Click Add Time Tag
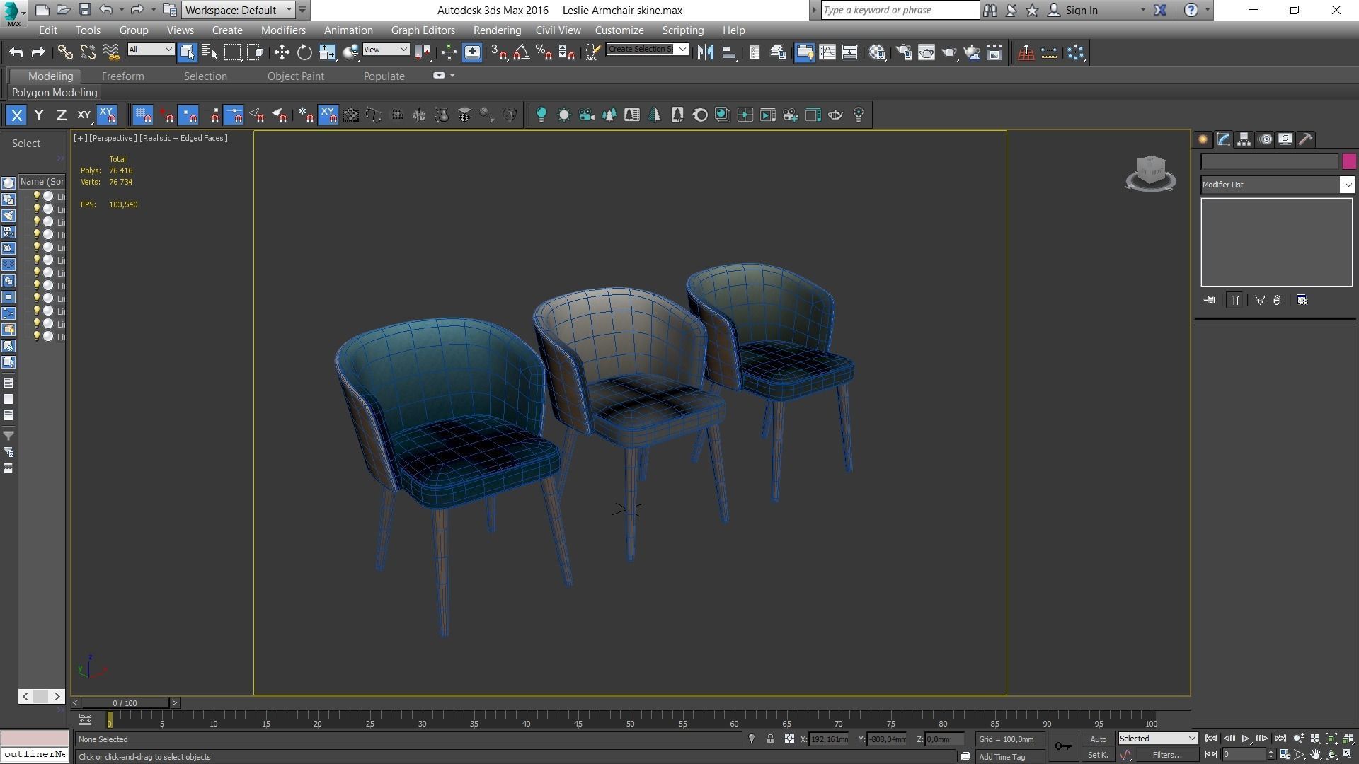The height and width of the screenshot is (764, 1359). click(x=1002, y=757)
